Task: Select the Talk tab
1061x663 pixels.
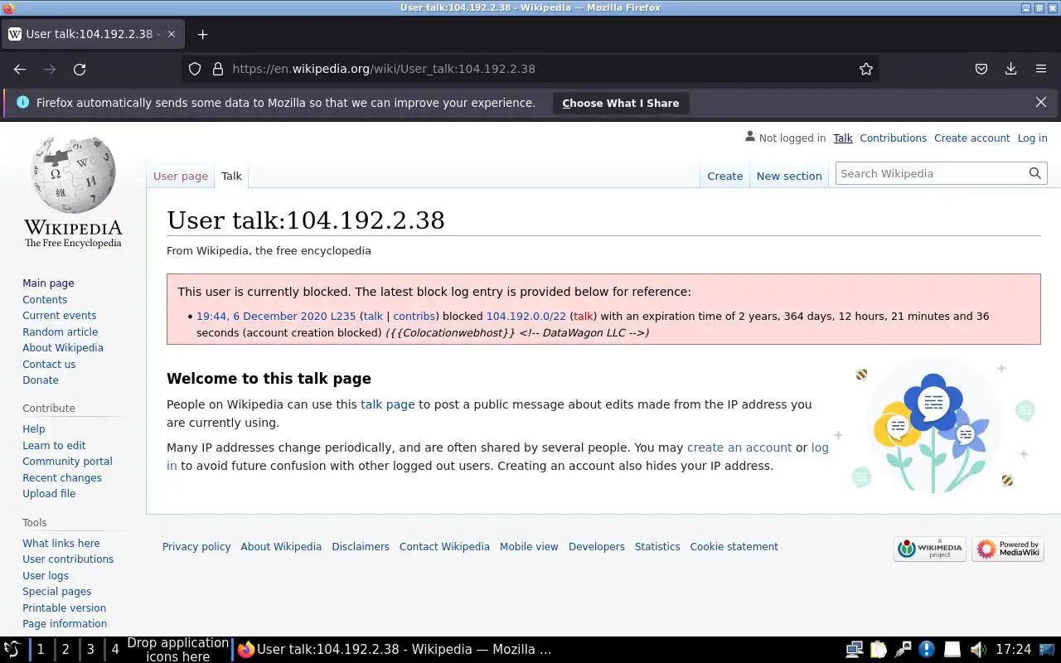Action: (x=231, y=176)
